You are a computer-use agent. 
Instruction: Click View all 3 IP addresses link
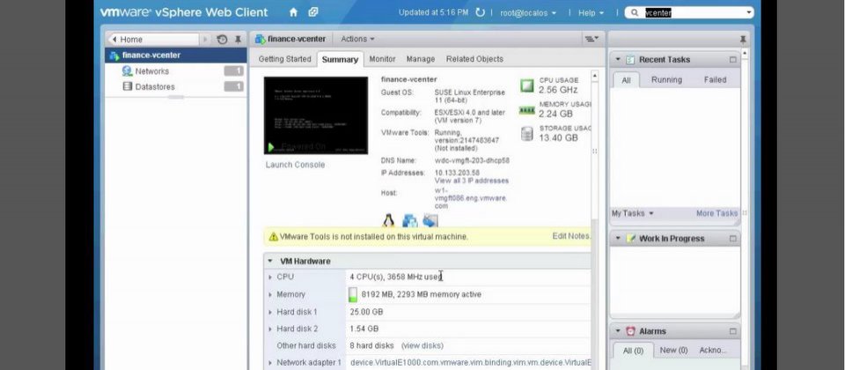[471, 181]
